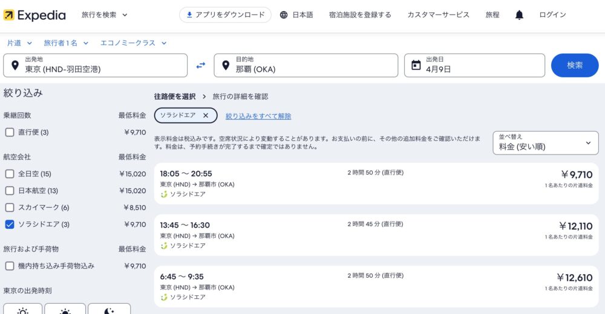
Task: Uncheck the ソラシドエア airline checkbox
Action: click(x=10, y=224)
